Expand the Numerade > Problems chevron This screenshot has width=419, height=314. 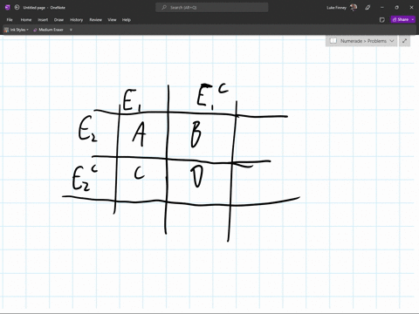[x=392, y=41]
